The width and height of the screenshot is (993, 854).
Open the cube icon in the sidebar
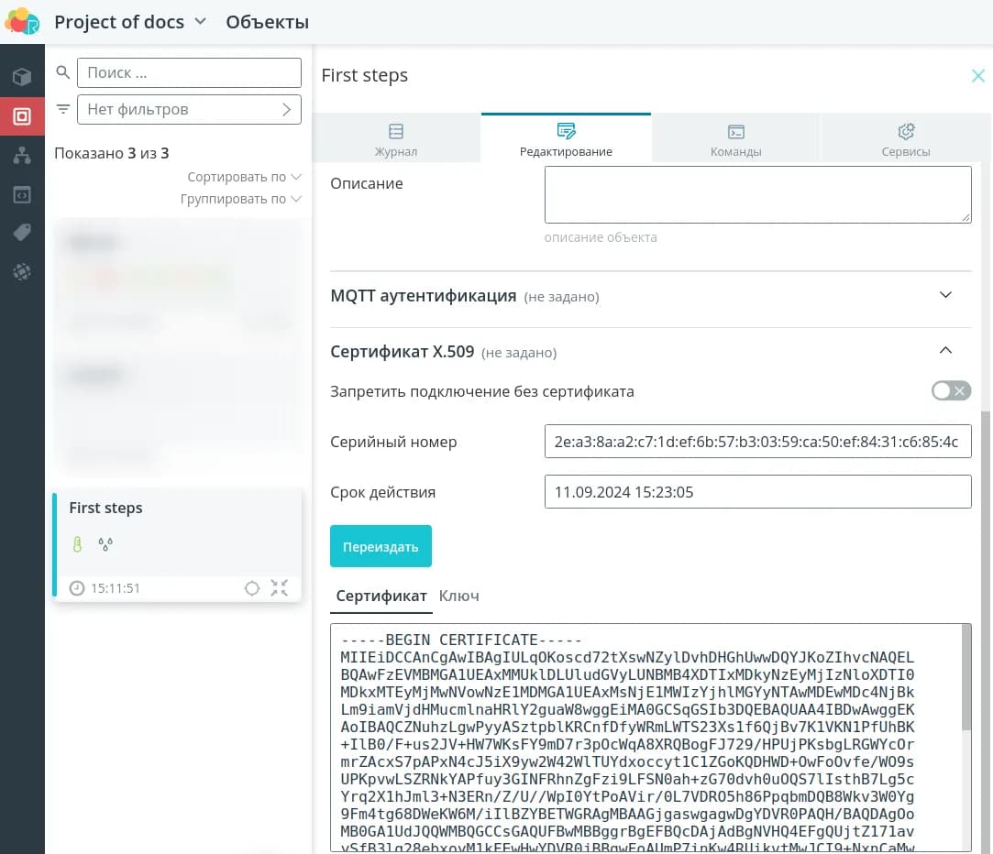pos(22,77)
